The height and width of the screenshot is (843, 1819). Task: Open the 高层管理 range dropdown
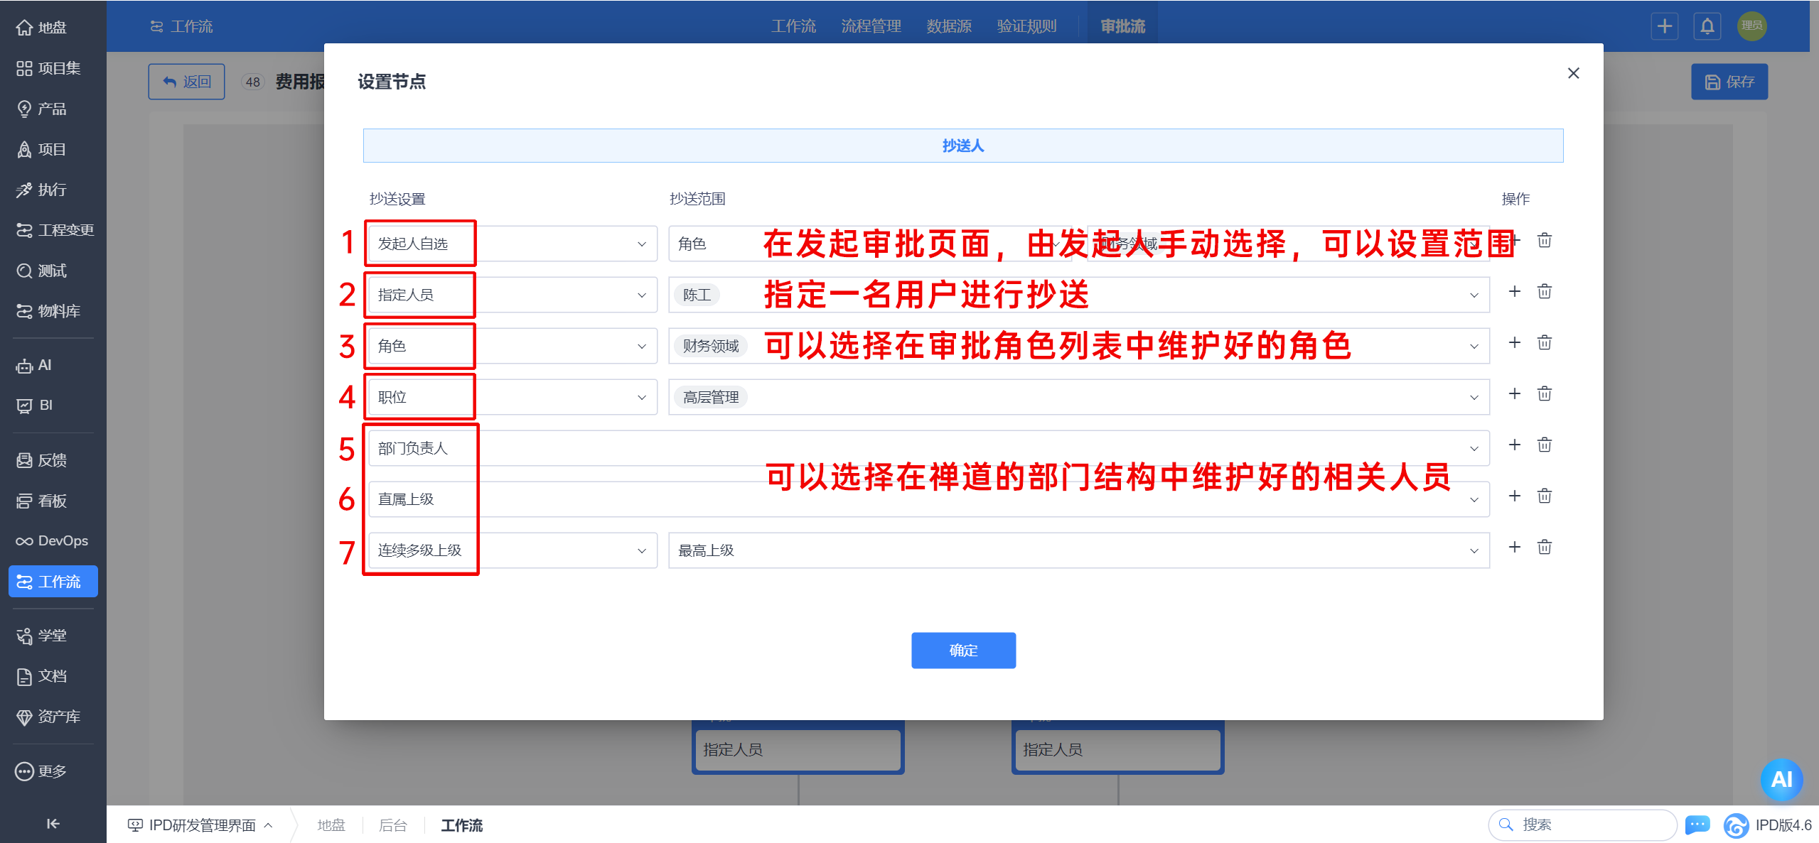[x=1078, y=397]
